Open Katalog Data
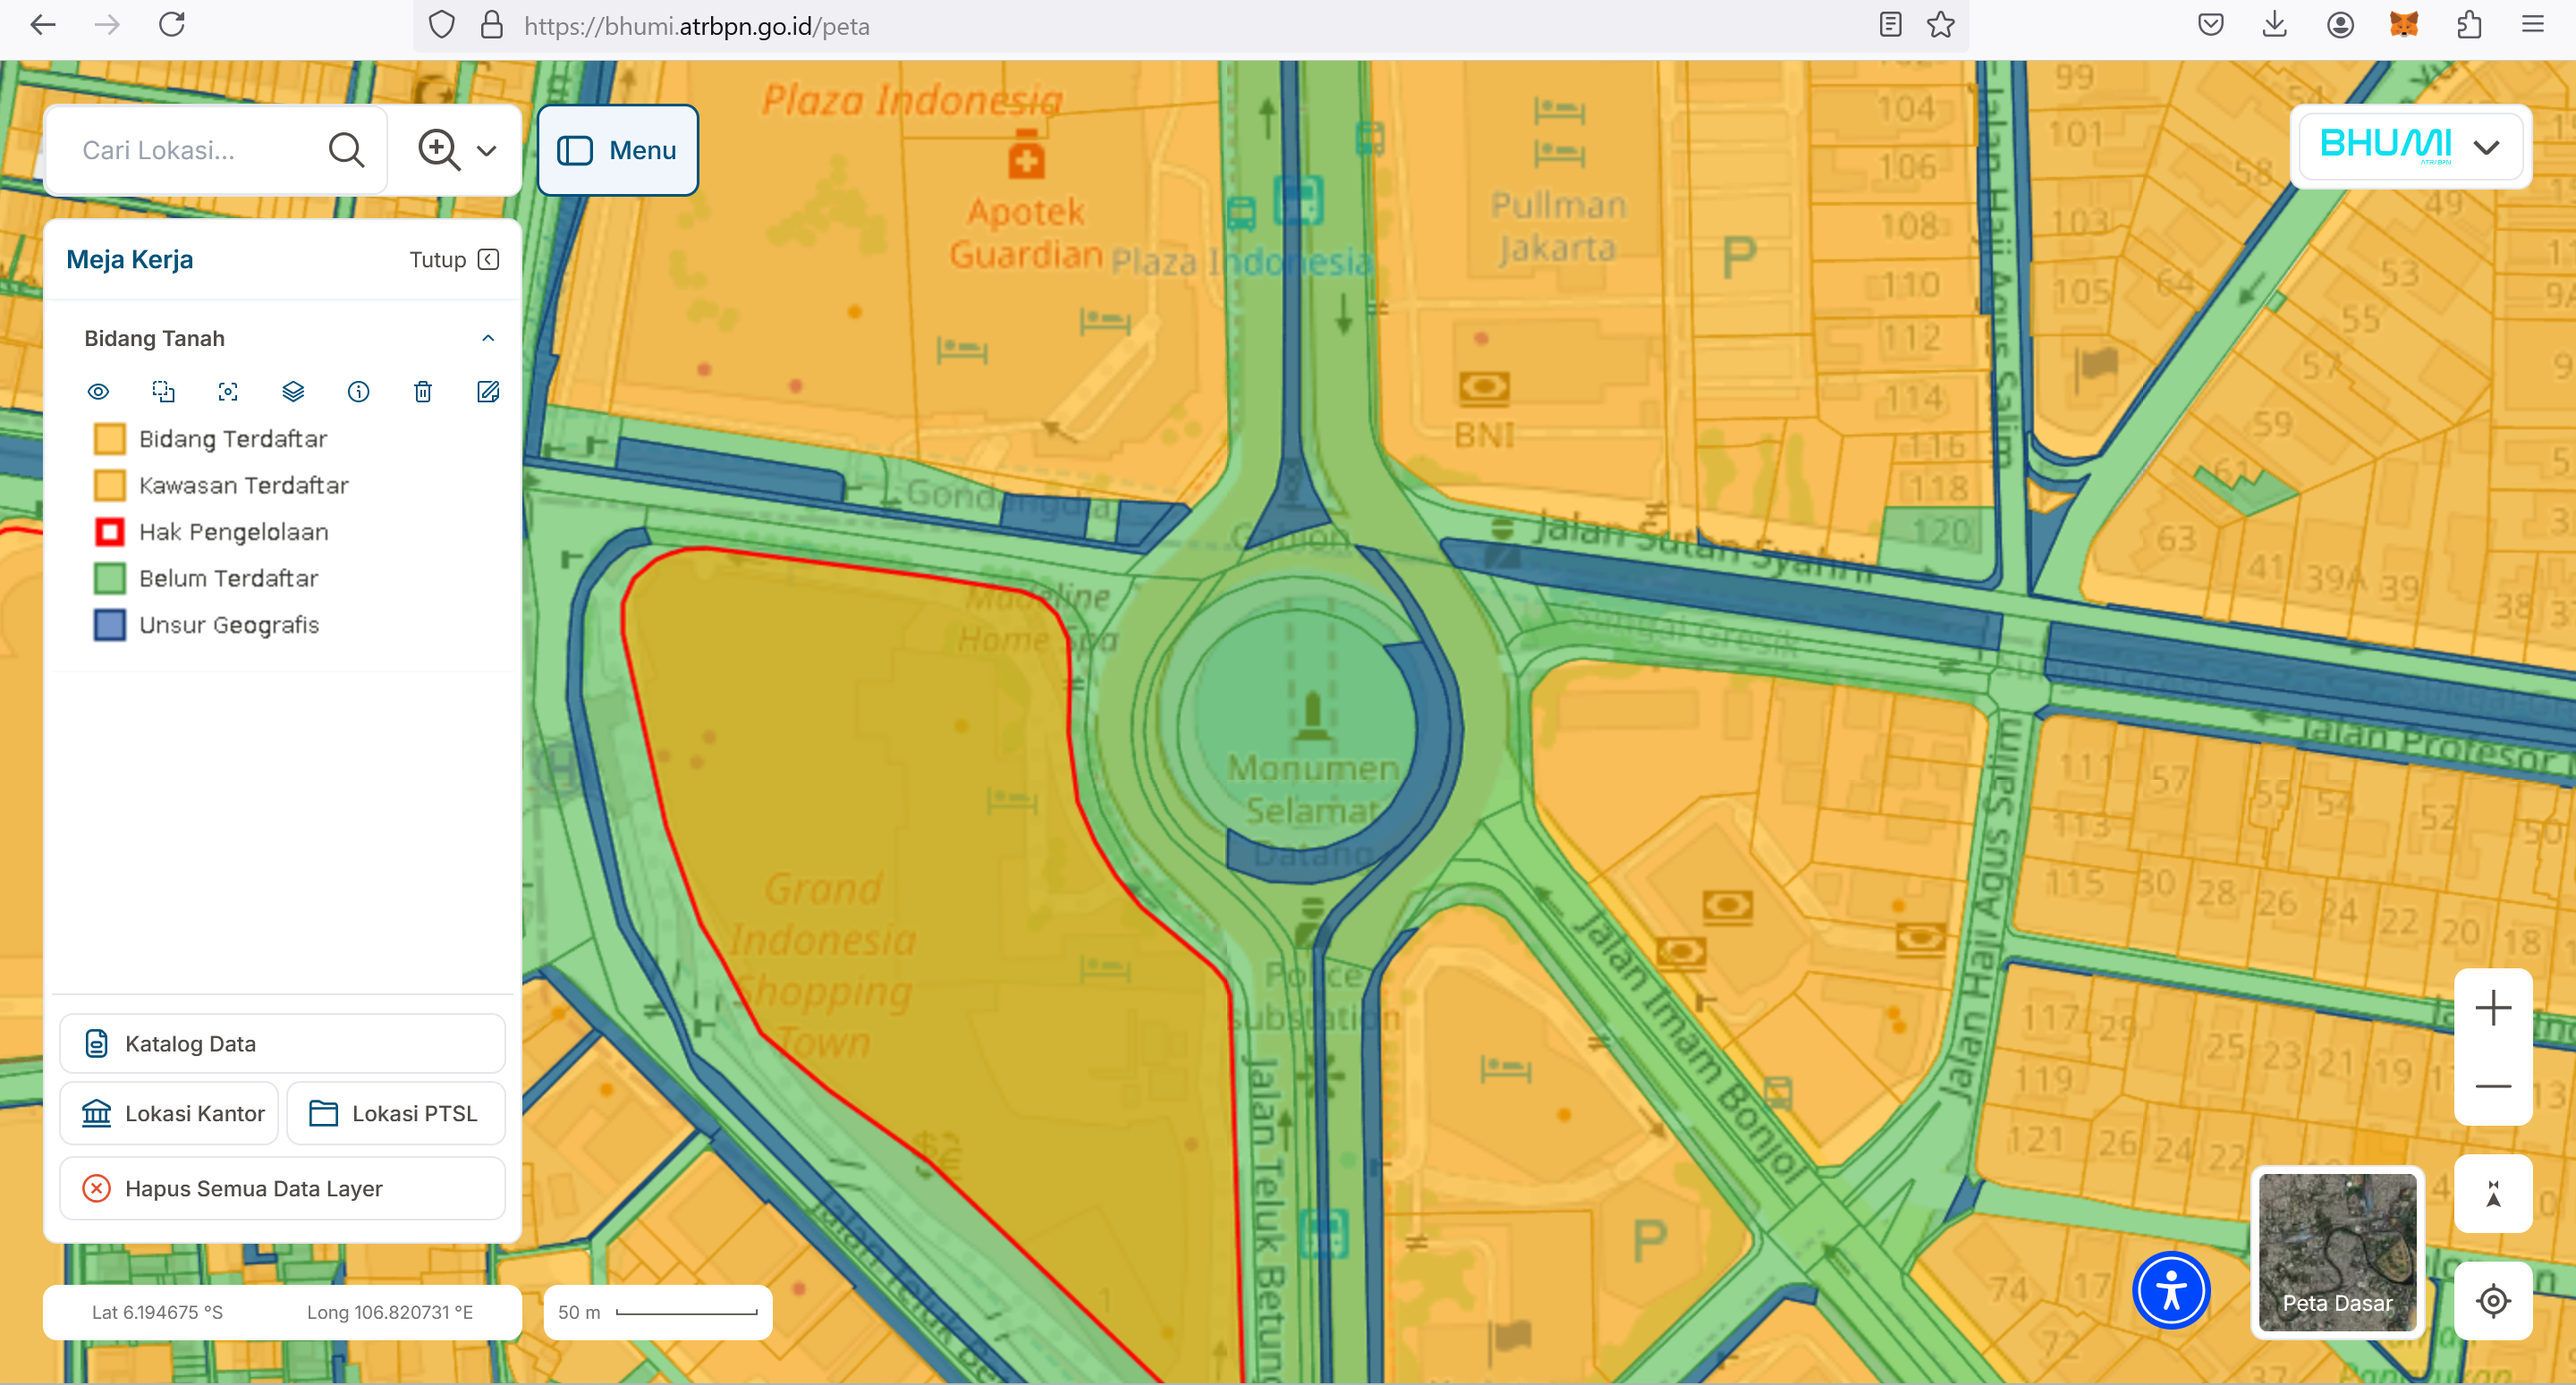Viewport: 2576px width, 1385px height. pyautogui.click(x=282, y=1043)
